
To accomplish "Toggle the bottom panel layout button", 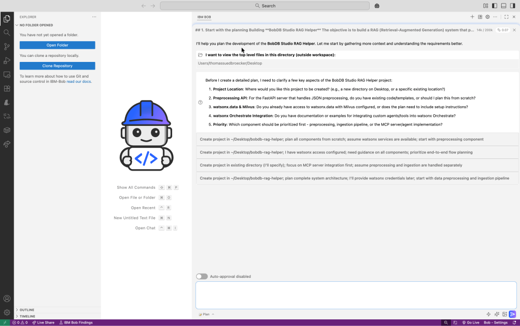I will click(x=504, y=6).
